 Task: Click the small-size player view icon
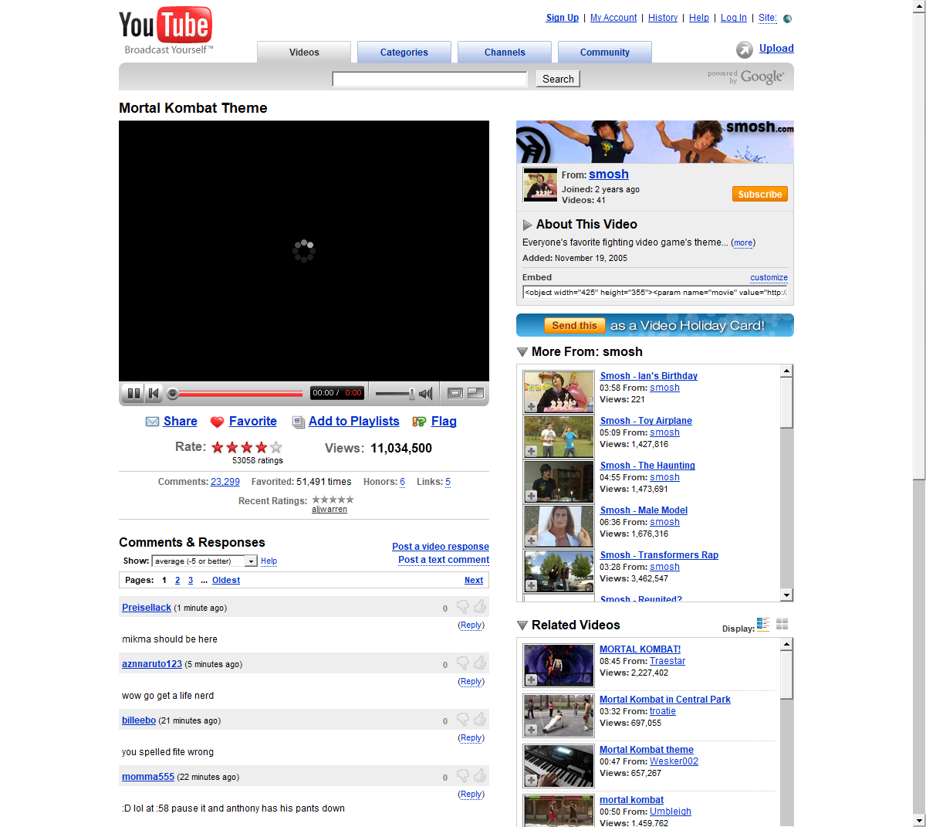(x=455, y=393)
